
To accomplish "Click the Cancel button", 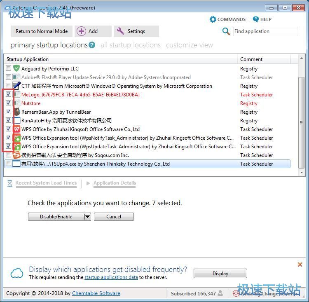I will tap(114, 217).
